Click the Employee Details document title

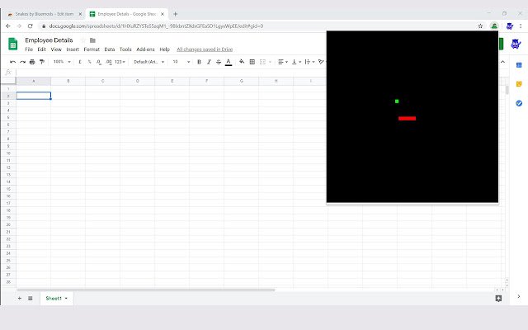49,40
